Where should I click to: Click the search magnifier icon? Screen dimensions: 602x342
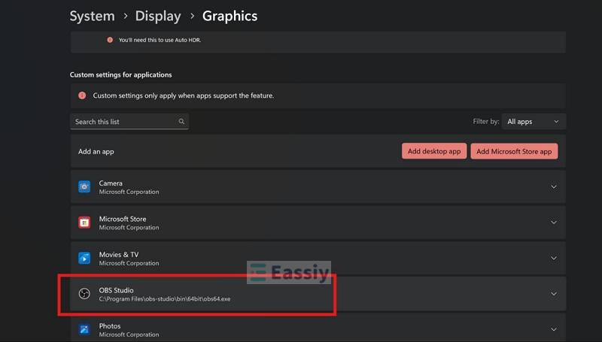(181, 122)
